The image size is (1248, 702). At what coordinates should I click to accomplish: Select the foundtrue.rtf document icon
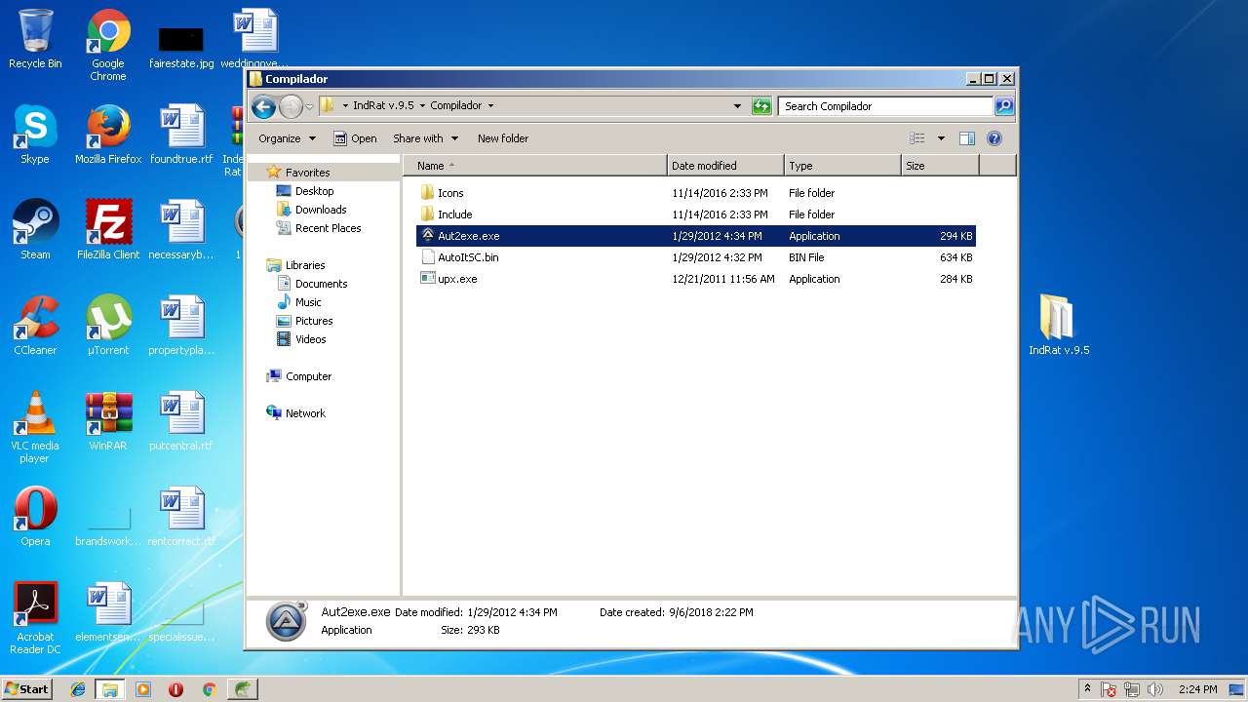(181, 135)
